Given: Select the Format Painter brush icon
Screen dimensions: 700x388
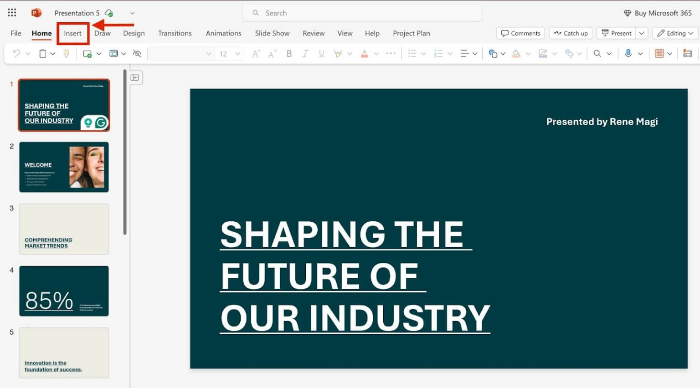Looking at the screenshot, I should (x=66, y=53).
